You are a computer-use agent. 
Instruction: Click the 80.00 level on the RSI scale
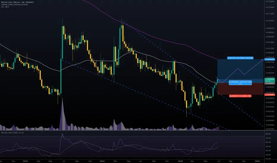(268, 134)
